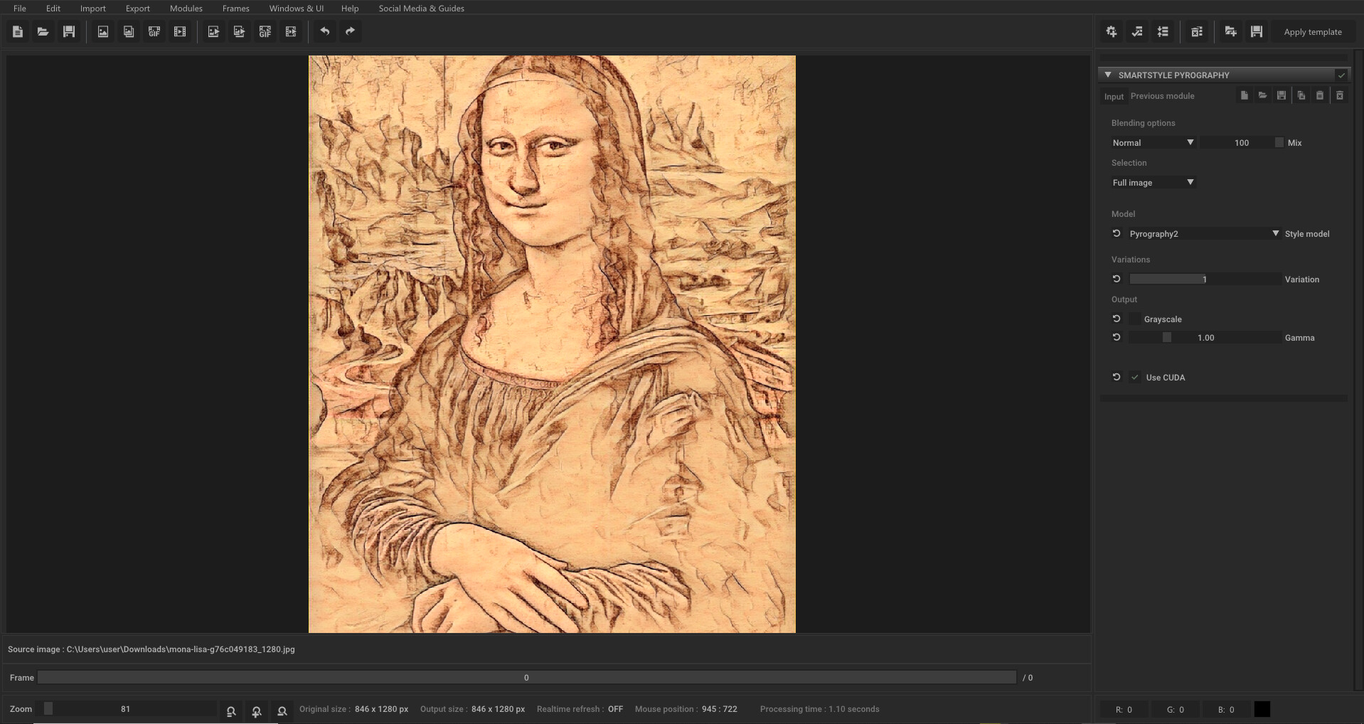
Task: Reset the Gamma value with its revert icon
Action: click(x=1116, y=337)
